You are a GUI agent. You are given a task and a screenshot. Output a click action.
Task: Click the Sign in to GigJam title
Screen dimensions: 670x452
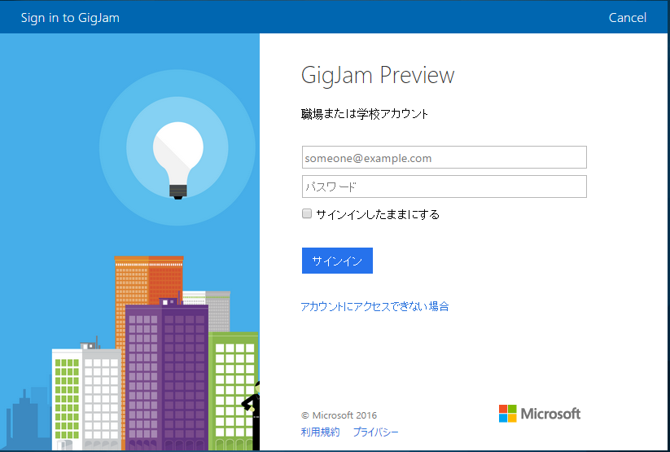point(70,18)
